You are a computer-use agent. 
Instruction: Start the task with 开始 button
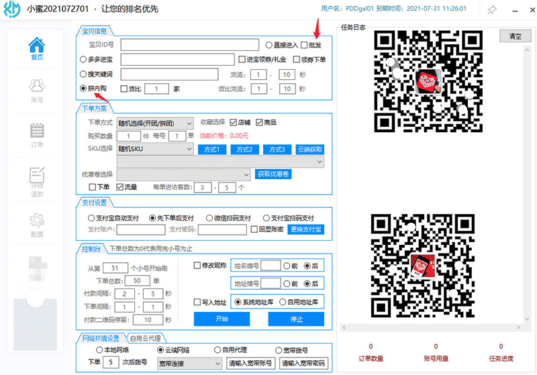click(222, 319)
